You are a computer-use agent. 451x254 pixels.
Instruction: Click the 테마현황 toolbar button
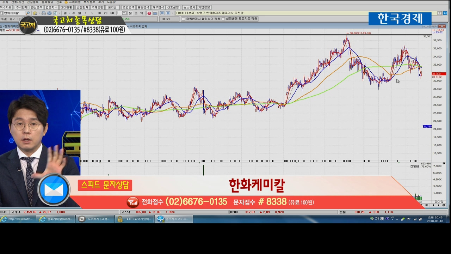pos(66,7)
